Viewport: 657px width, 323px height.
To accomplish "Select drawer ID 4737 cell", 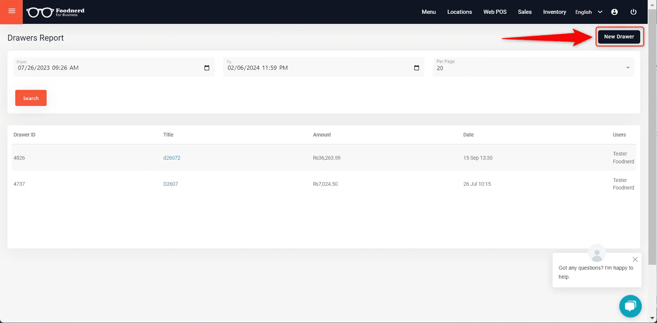I will [x=19, y=184].
